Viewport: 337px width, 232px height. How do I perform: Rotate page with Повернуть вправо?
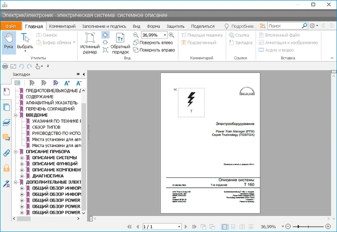click(x=154, y=50)
